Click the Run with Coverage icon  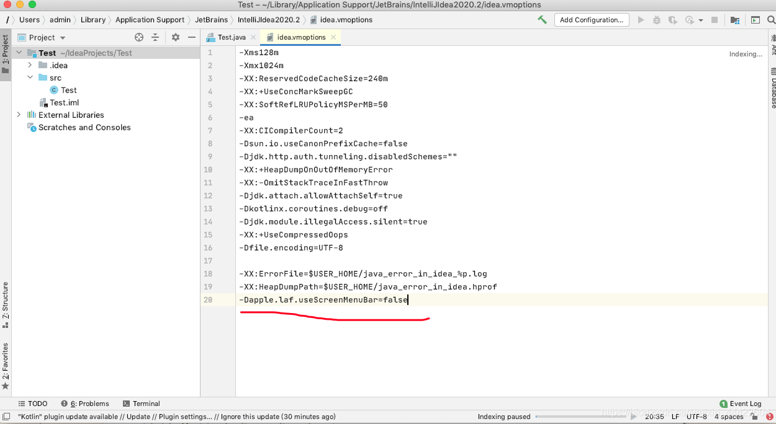click(673, 20)
